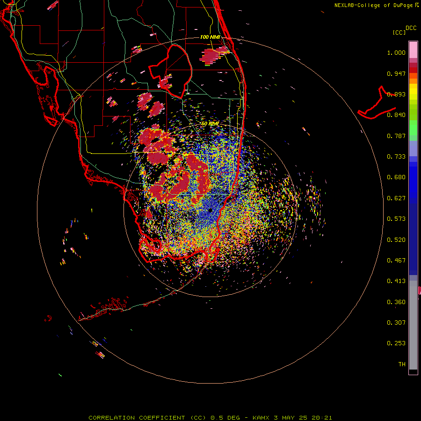
Task: Click the TH threshold label
Action: (402, 364)
